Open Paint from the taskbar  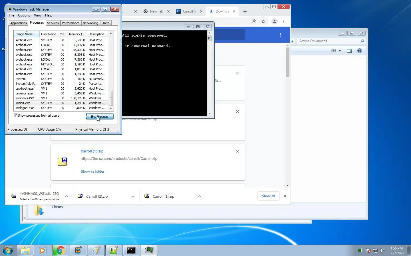coord(96,251)
